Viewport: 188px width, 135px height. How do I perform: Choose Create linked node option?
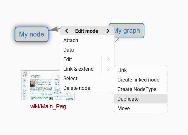(x=141, y=80)
